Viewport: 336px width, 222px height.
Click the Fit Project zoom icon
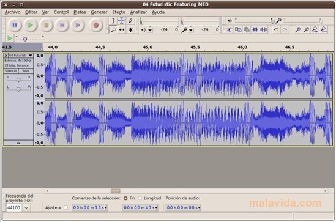[x=324, y=29]
